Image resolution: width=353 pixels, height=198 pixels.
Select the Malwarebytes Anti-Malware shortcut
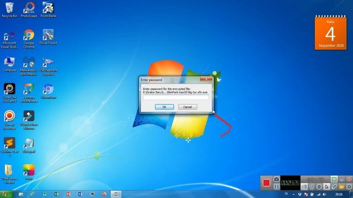pos(29,66)
